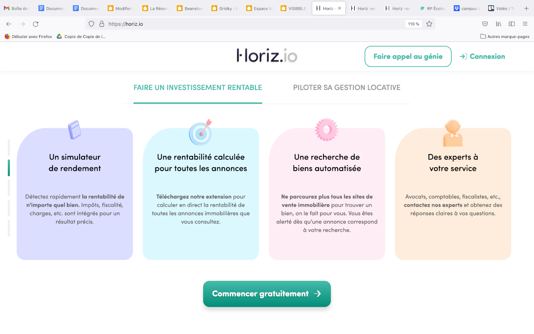
Task: Click the padlock site security icon
Action: tap(101, 24)
